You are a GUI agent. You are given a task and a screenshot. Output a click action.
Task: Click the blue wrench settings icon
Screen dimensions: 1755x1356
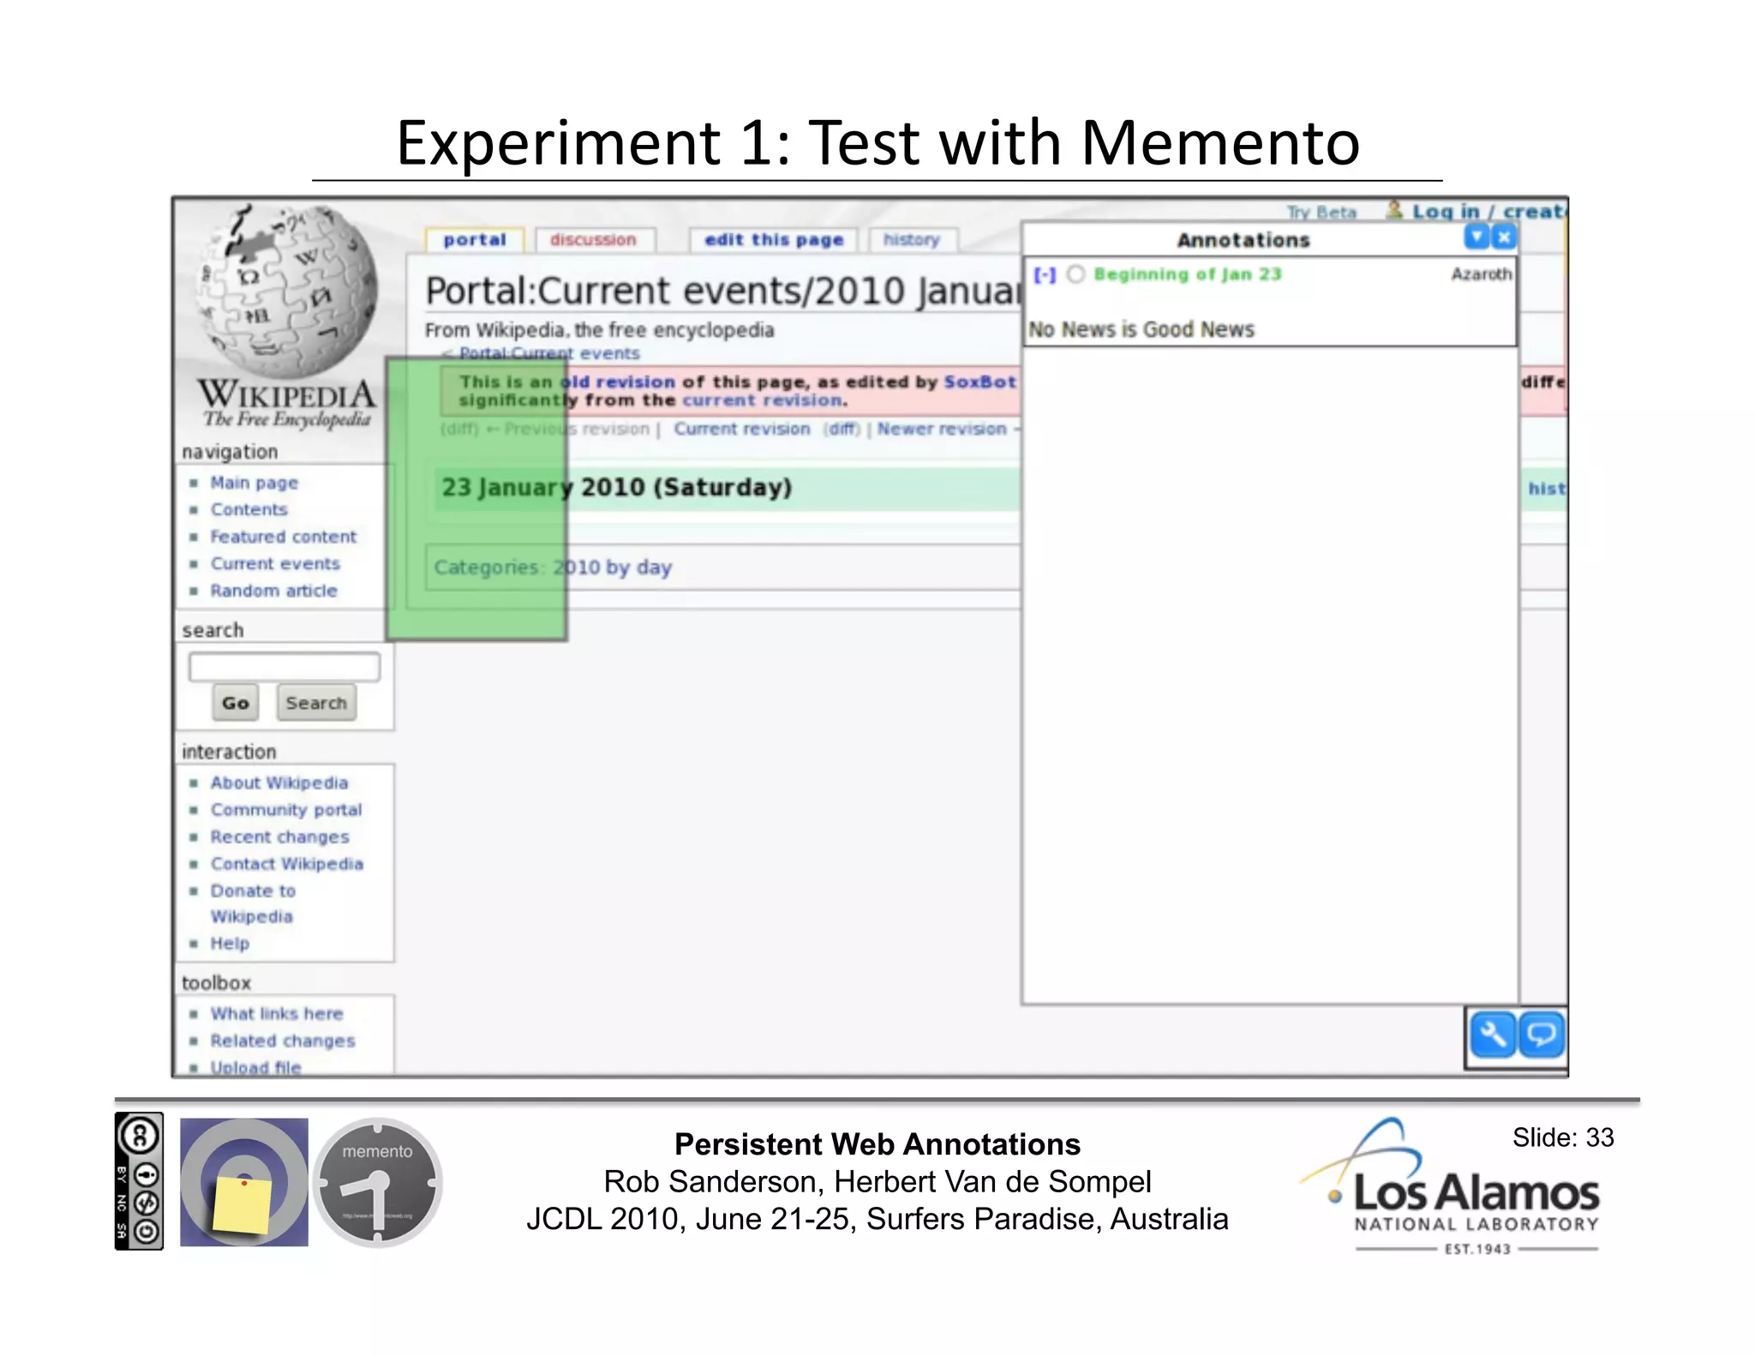pyautogui.click(x=1492, y=1035)
